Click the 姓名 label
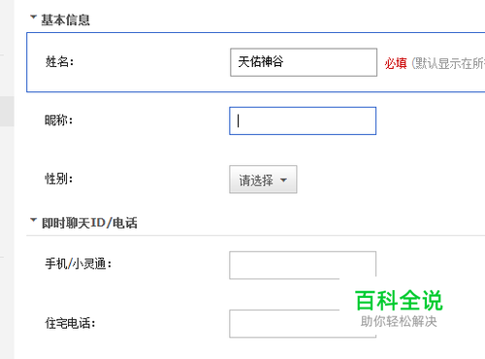 click(x=60, y=61)
